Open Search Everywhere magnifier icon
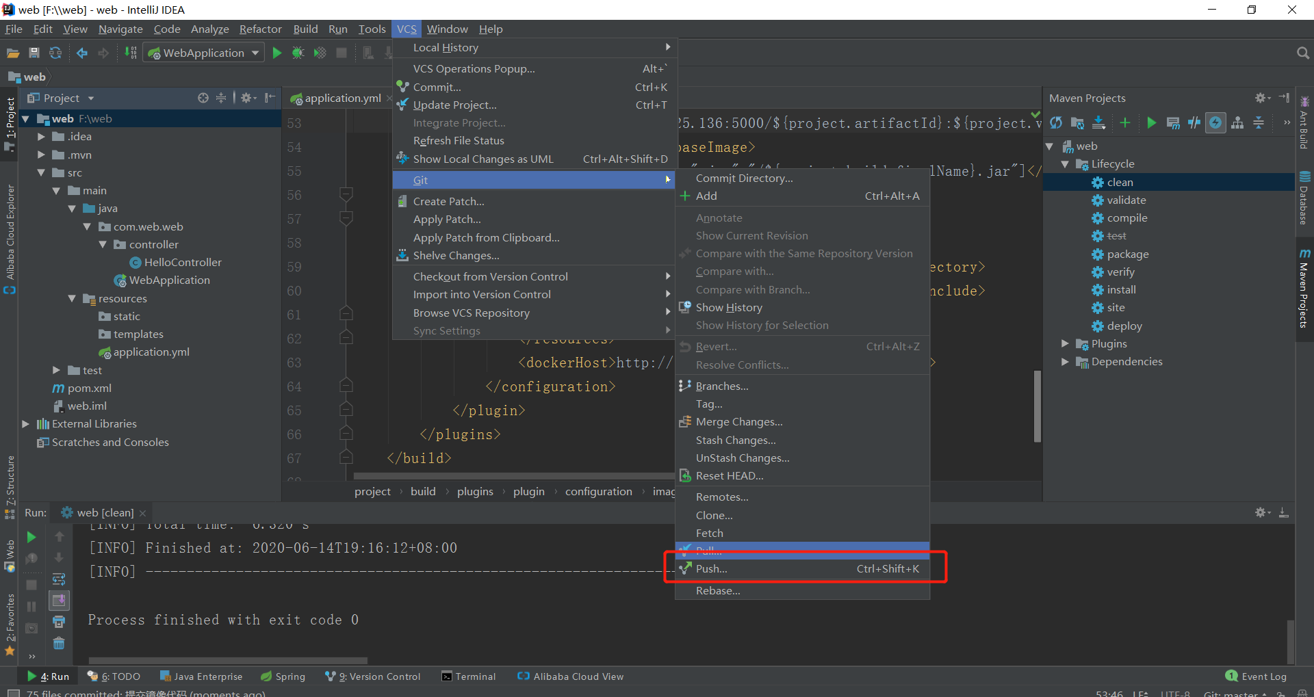Image resolution: width=1314 pixels, height=697 pixels. (1302, 53)
